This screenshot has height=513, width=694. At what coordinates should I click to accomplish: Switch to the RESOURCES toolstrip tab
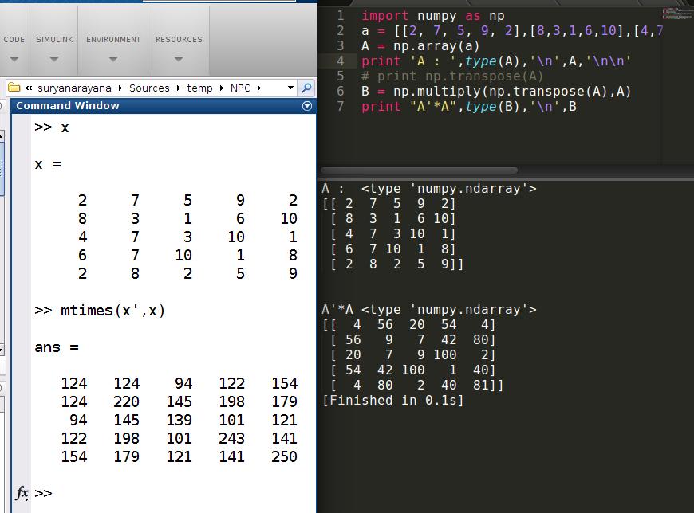pyautogui.click(x=178, y=39)
